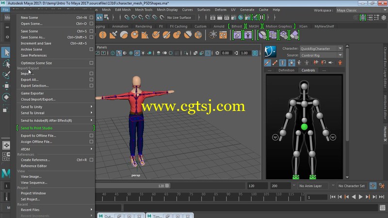
Task: Open Optimize Scene Size option box
Action: click(x=91, y=63)
